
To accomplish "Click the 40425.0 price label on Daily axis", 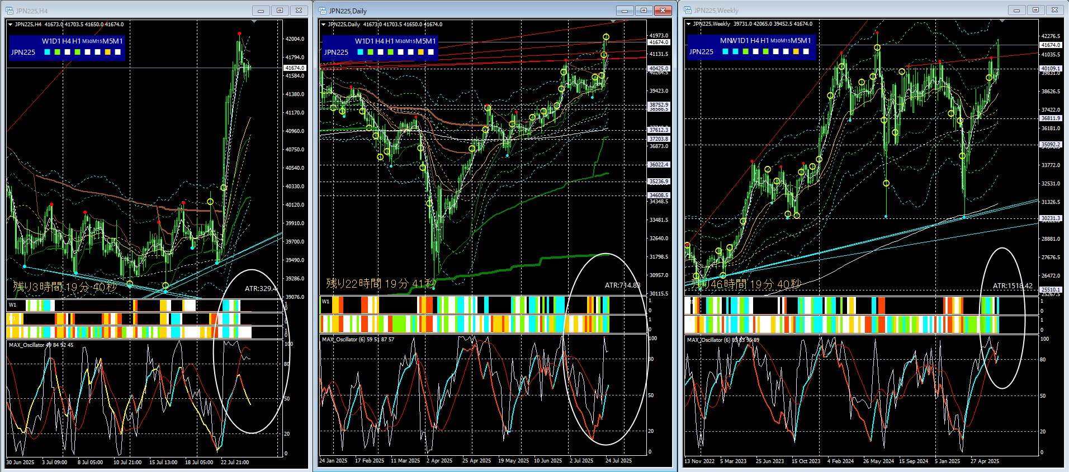I will point(659,69).
